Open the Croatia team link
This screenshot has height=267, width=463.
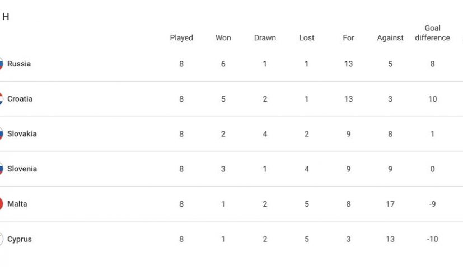[x=20, y=99]
